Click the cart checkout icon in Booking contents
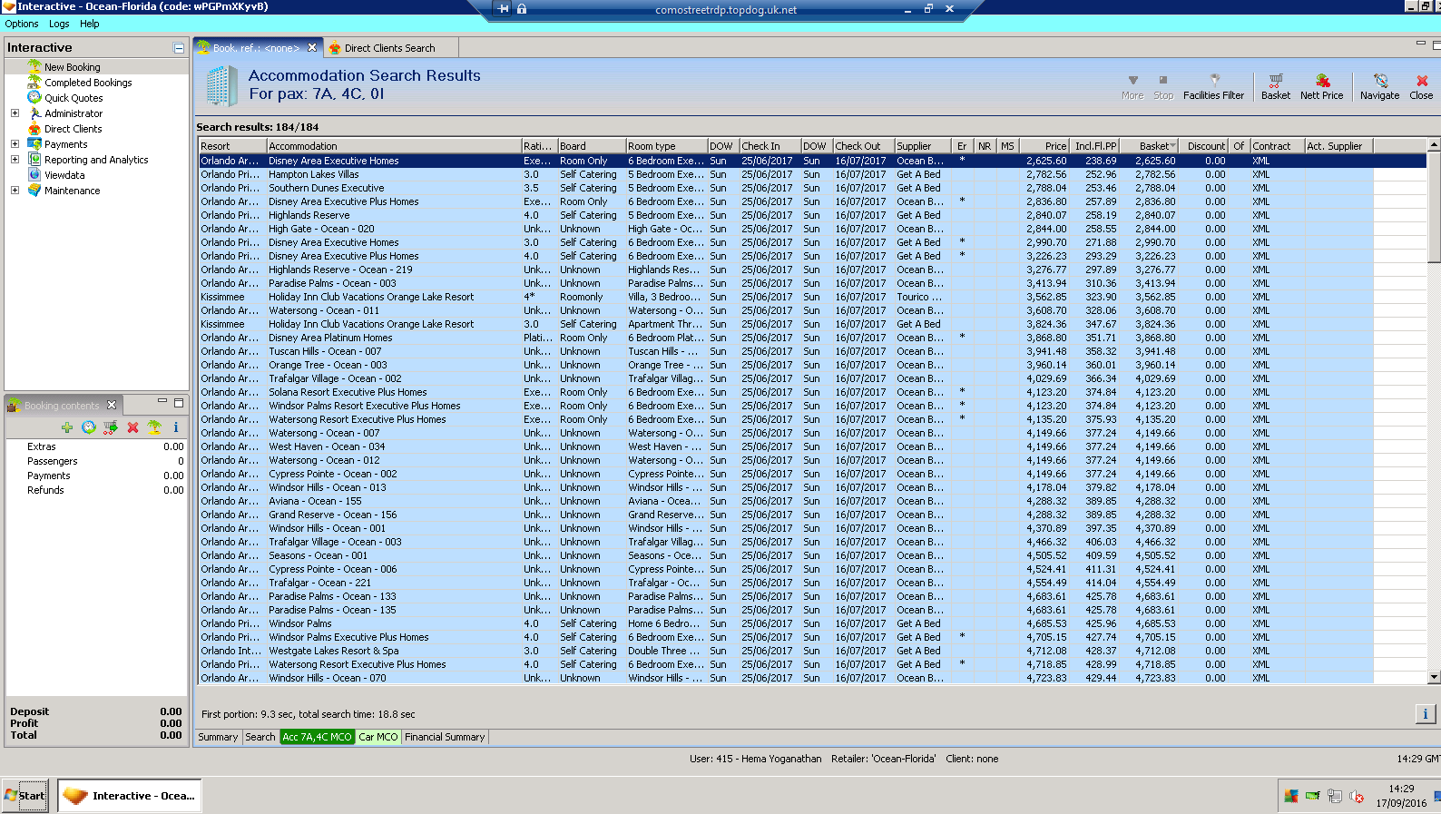This screenshot has height=814, width=1441. [x=111, y=427]
